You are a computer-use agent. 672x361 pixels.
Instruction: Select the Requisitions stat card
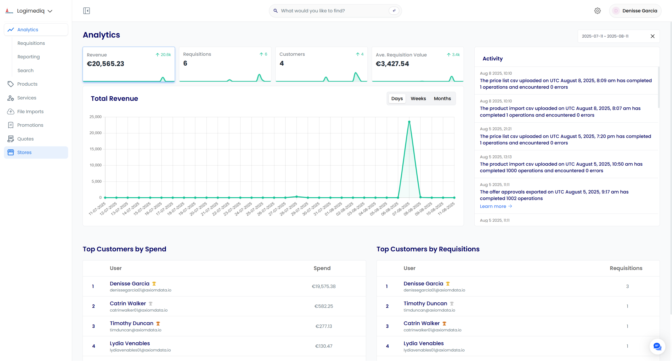coord(225,64)
